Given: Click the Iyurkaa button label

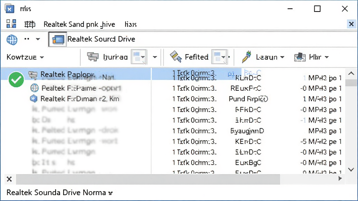Looking at the screenshot, I should 115,57.
